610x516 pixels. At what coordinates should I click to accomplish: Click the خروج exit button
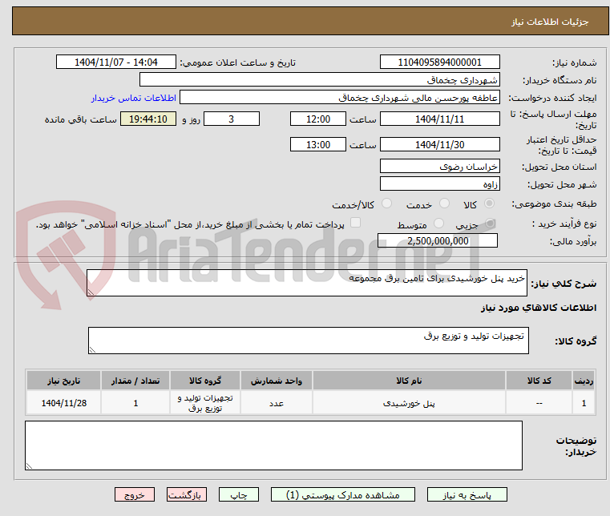tap(134, 494)
